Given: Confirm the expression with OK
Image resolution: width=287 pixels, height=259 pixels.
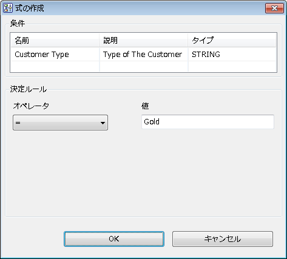Looking at the screenshot, I should coord(114,239).
